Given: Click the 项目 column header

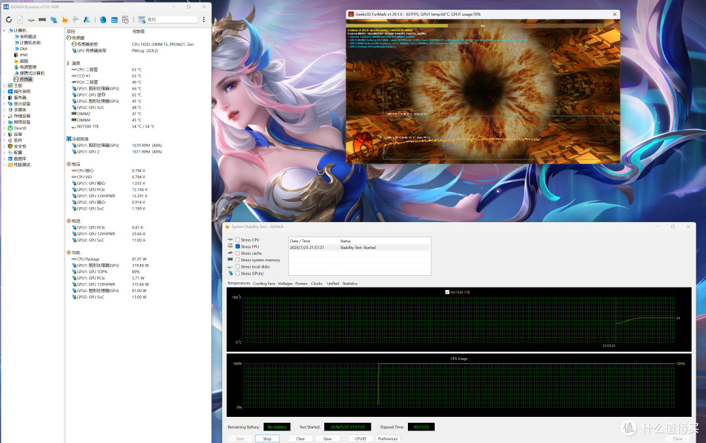Looking at the screenshot, I should 71,31.
